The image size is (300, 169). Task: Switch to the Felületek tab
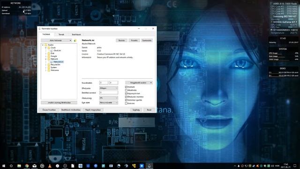46,34
